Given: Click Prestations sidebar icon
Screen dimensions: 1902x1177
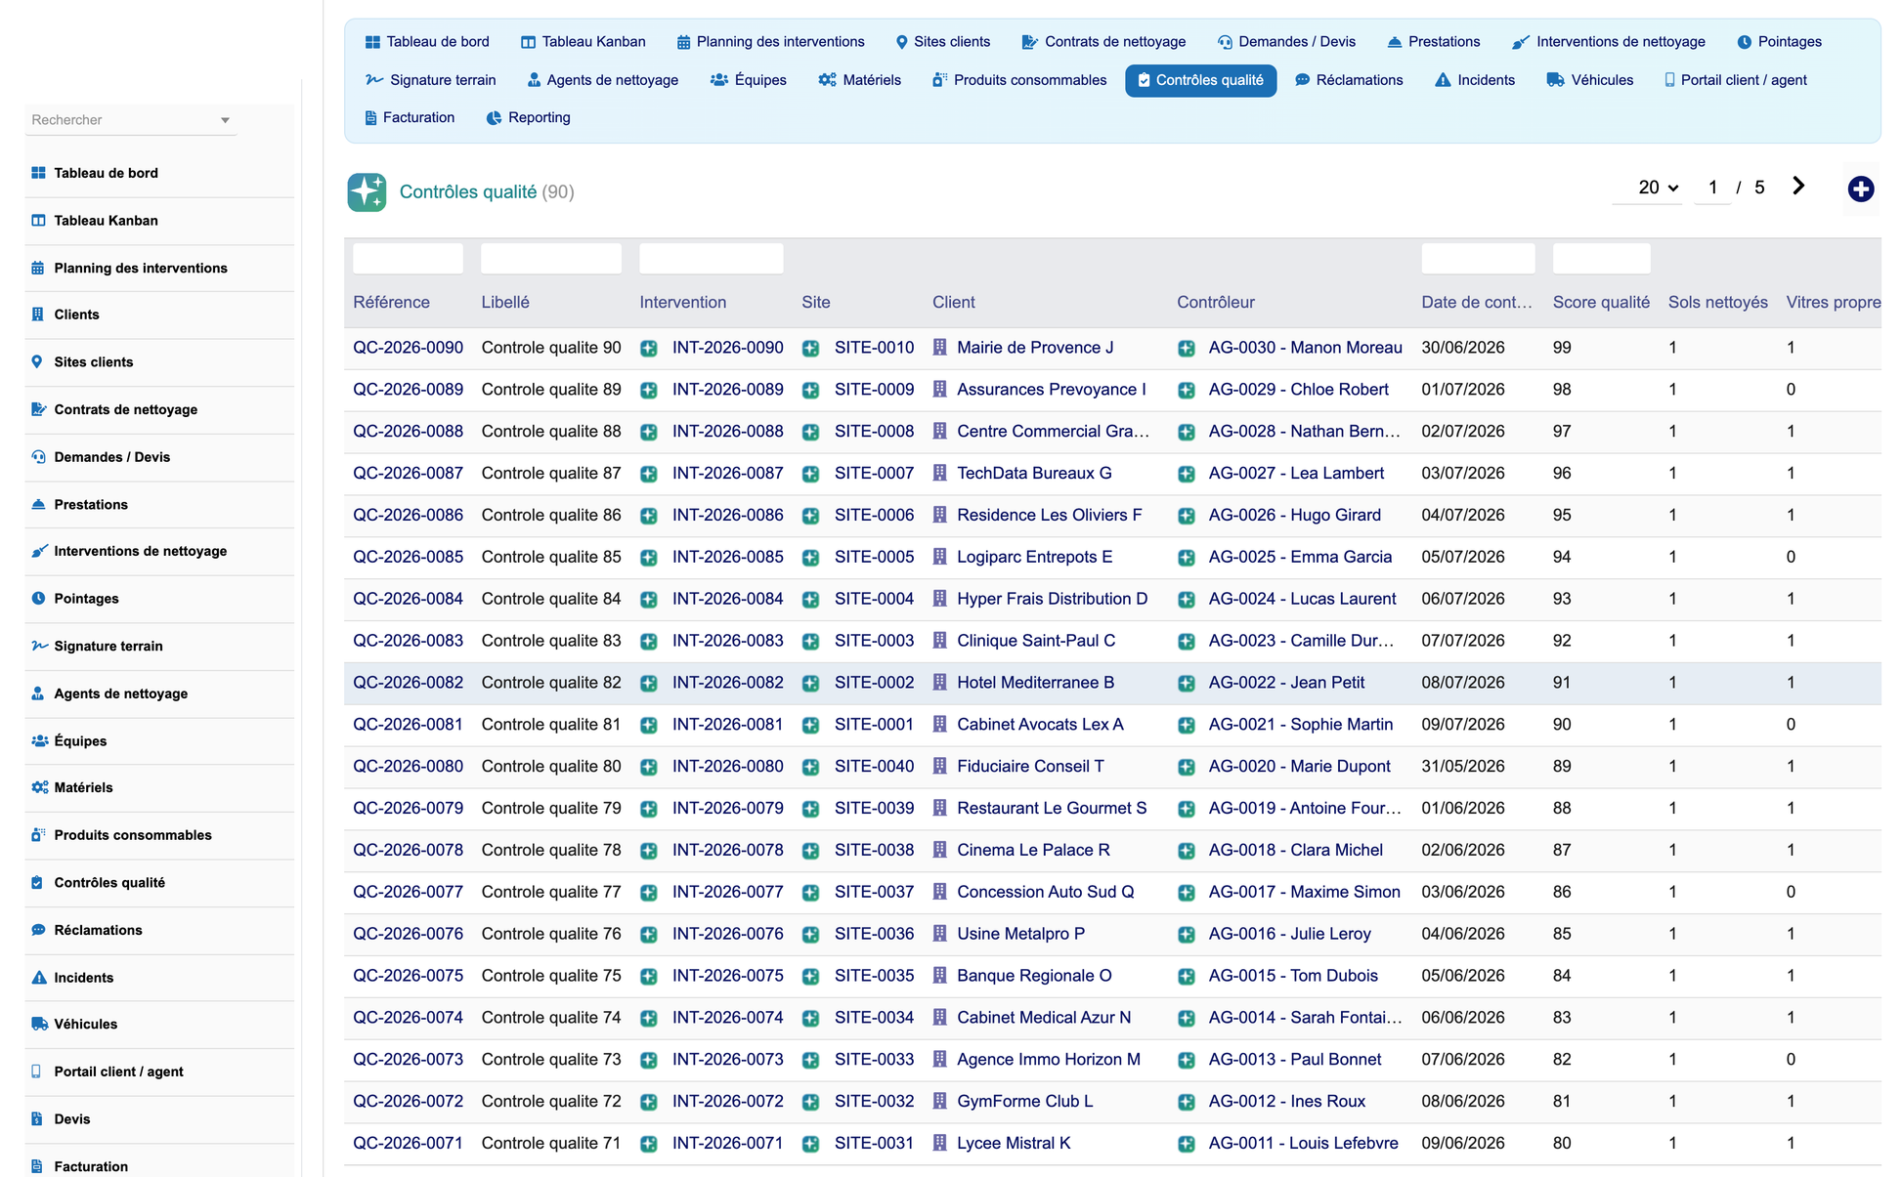Looking at the screenshot, I should coord(38,504).
